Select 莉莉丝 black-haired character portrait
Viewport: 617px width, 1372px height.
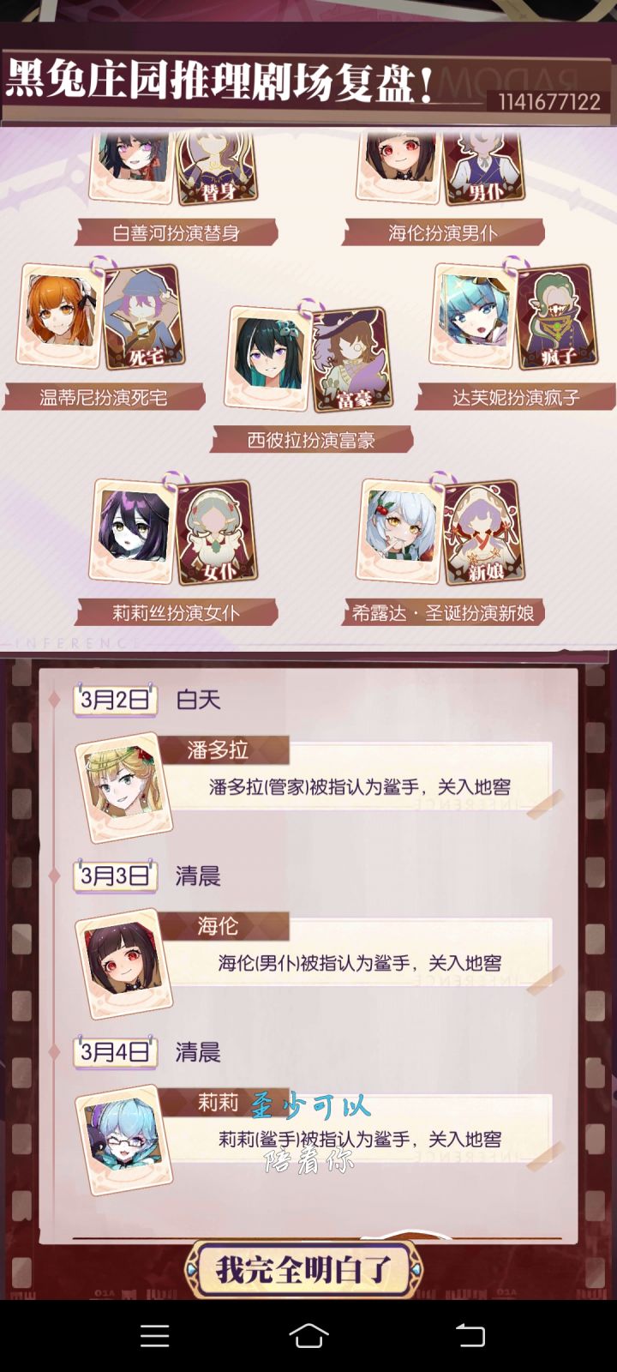(134, 529)
